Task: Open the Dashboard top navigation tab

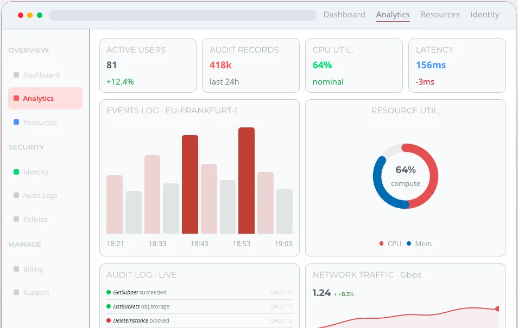Action: [x=344, y=15]
